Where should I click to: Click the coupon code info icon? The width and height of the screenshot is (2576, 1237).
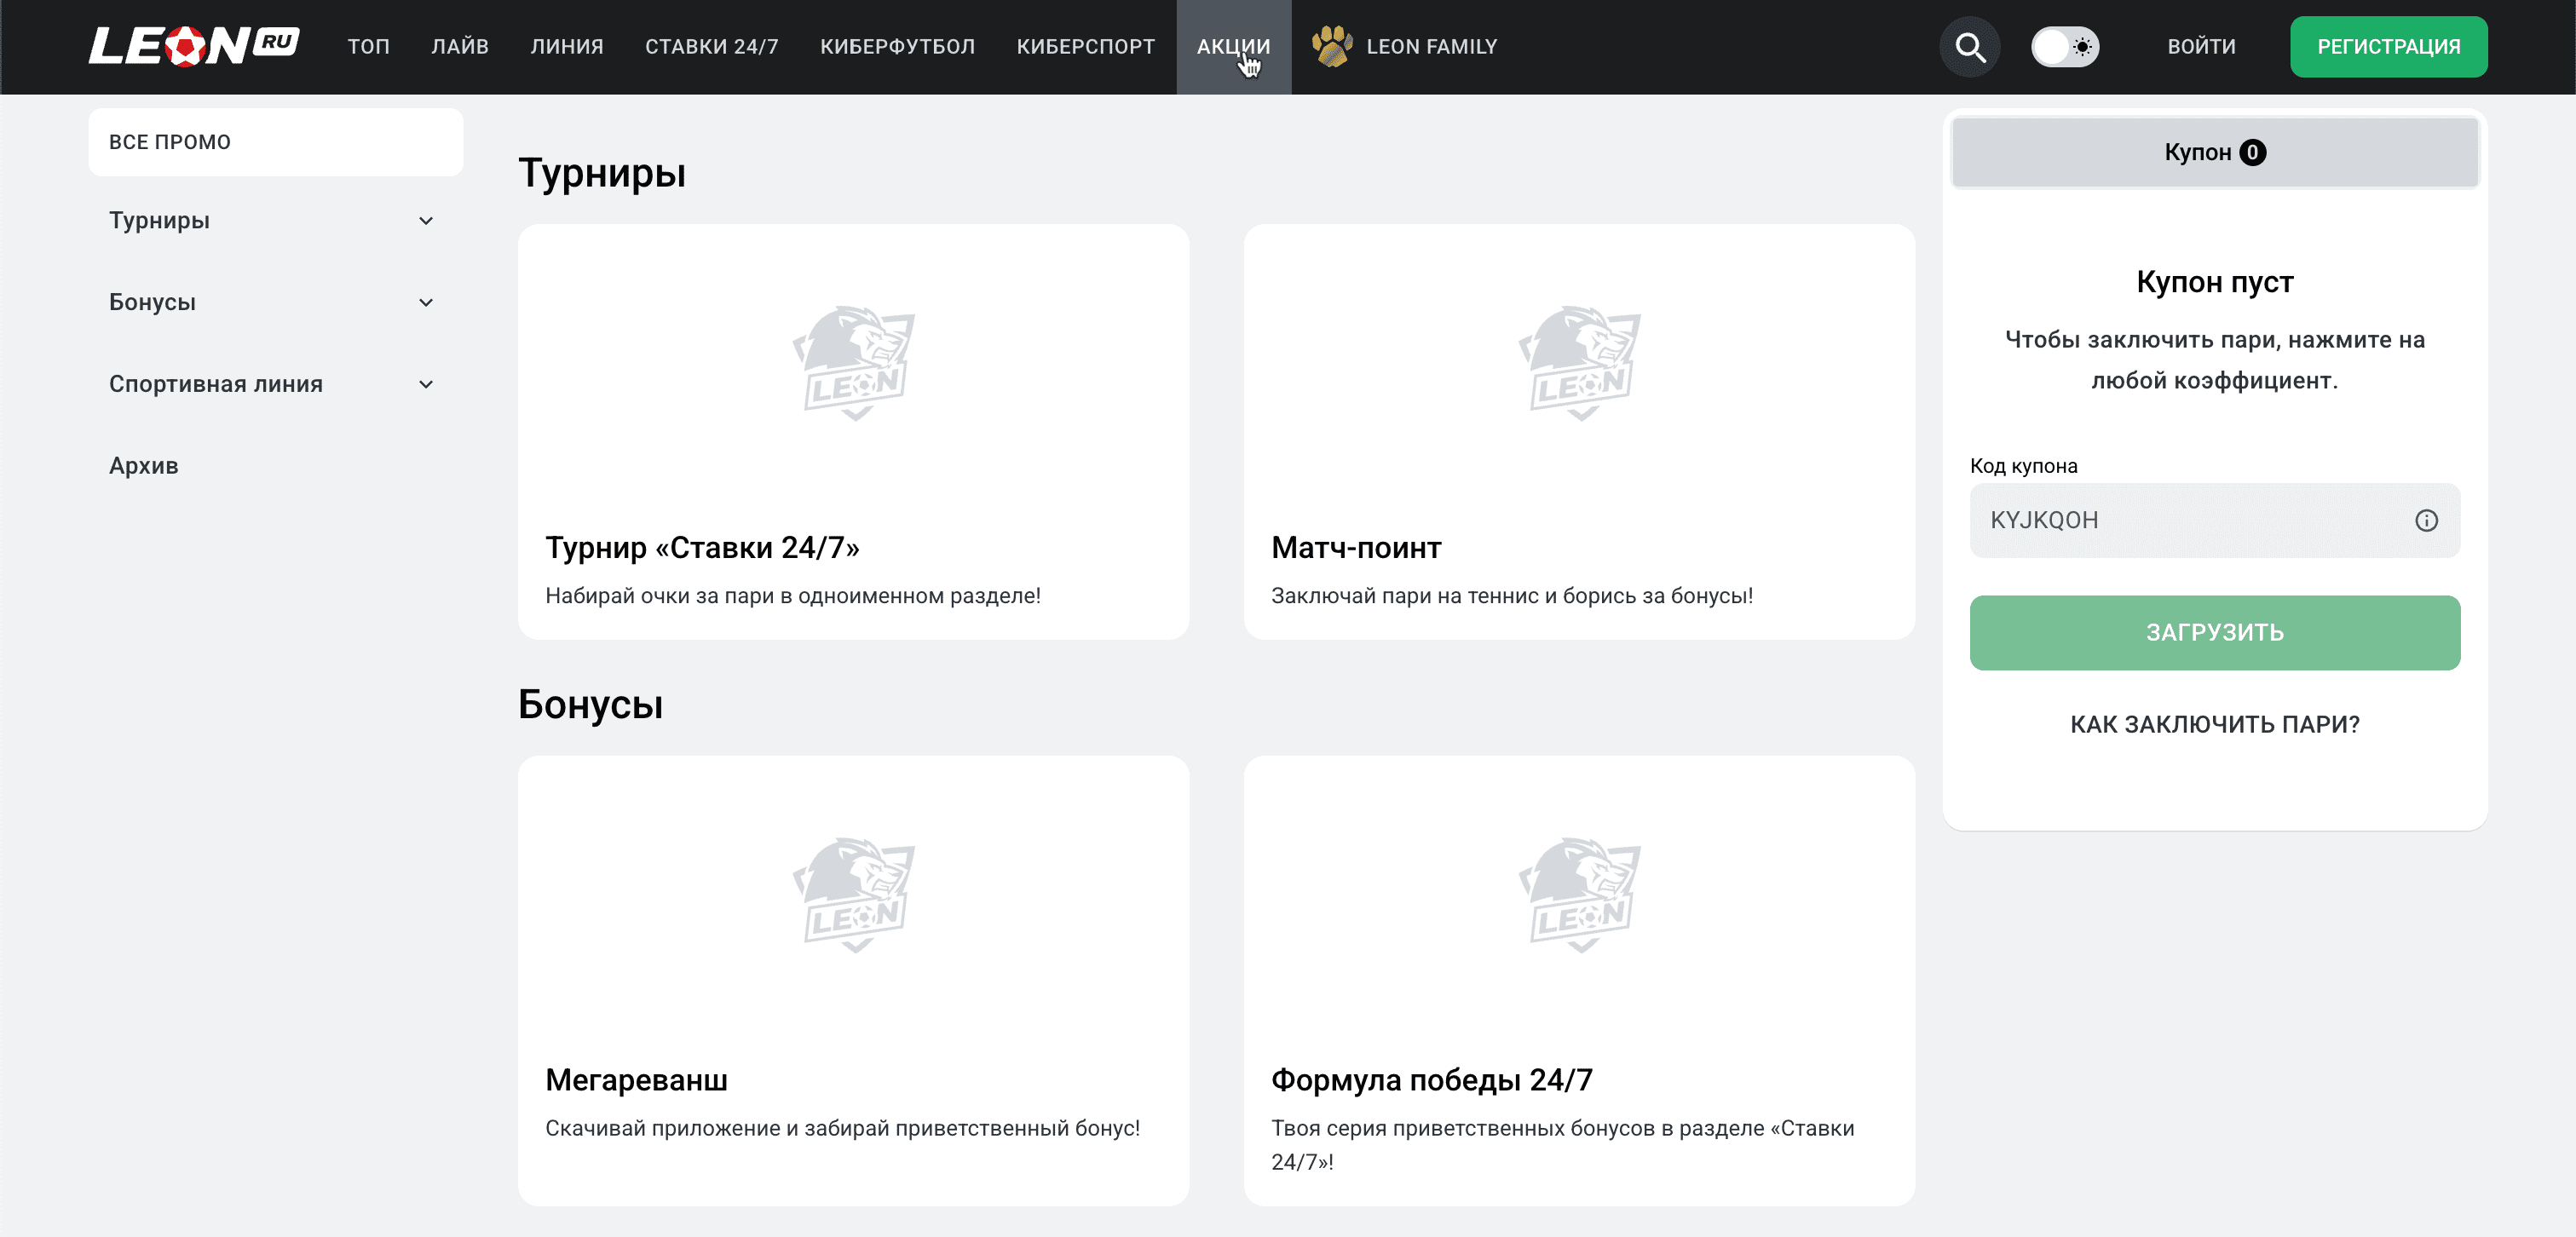2426,520
